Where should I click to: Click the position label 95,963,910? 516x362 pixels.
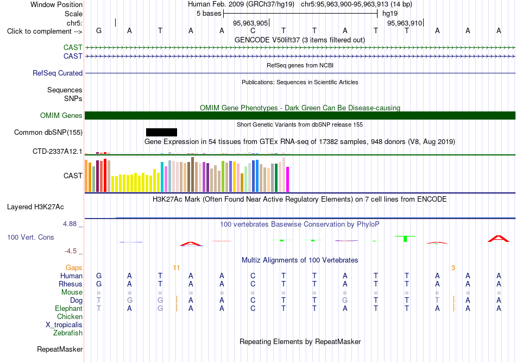(405, 23)
